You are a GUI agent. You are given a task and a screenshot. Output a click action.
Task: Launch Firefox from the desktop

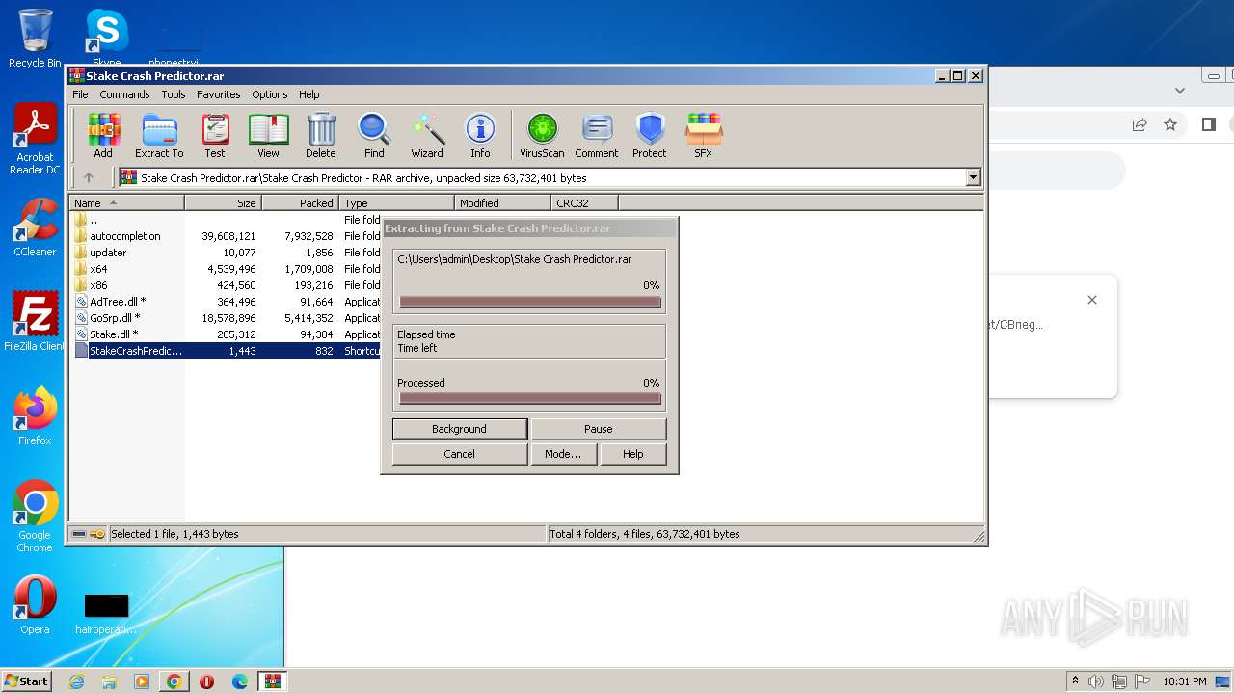coord(35,416)
